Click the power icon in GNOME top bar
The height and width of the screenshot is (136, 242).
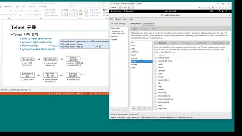[226, 11]
